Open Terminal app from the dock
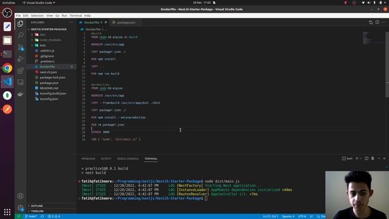This screenshot has height=219, width=389. (x=7, y=54)
